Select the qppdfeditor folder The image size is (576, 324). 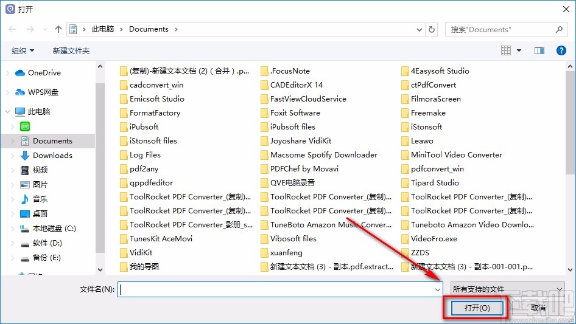(147, 183)
